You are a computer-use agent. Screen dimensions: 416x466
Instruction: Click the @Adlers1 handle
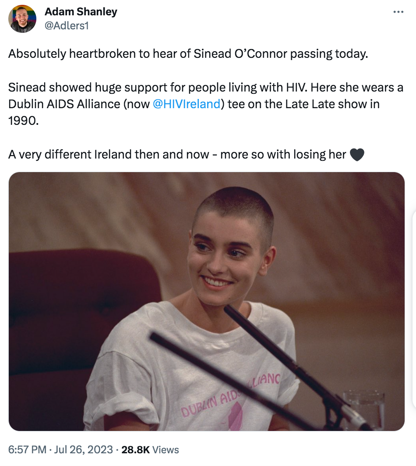[67, 25]
